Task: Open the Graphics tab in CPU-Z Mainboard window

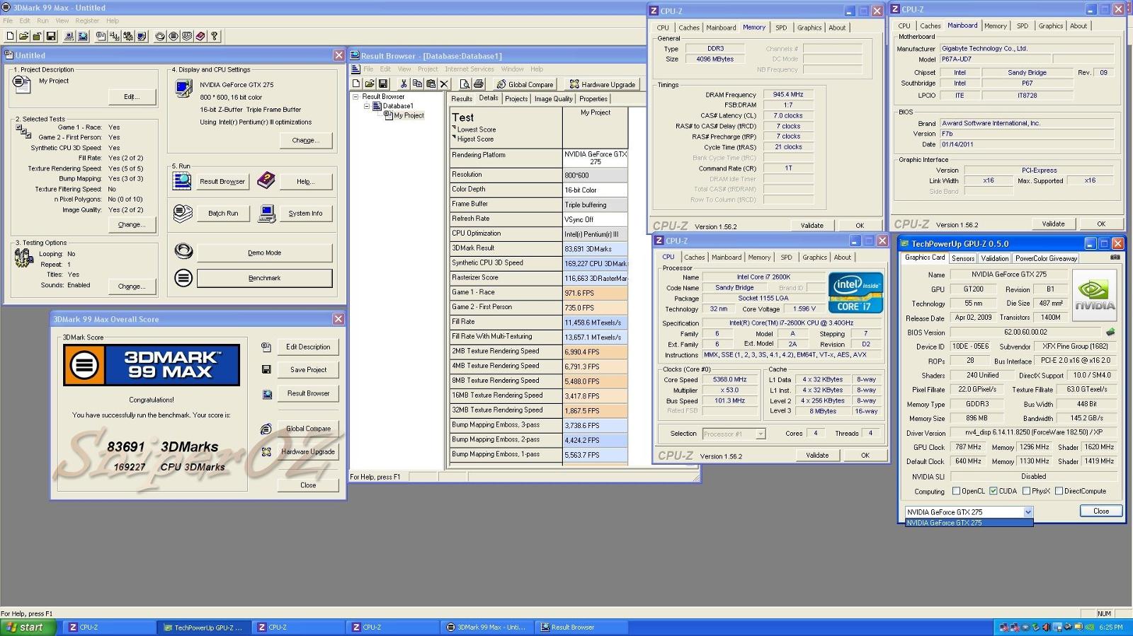Action: click(1051, 26)
